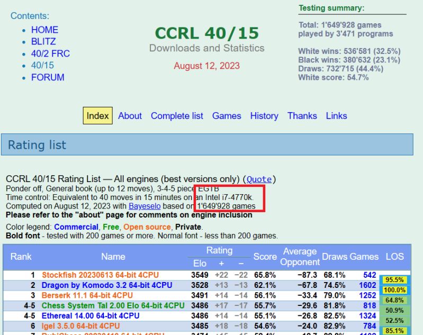Click the 100.0% LOS cell
Image resolution: width=423 pixels, height=335 pixels.
pyautogui.click(x=394, y=290)
